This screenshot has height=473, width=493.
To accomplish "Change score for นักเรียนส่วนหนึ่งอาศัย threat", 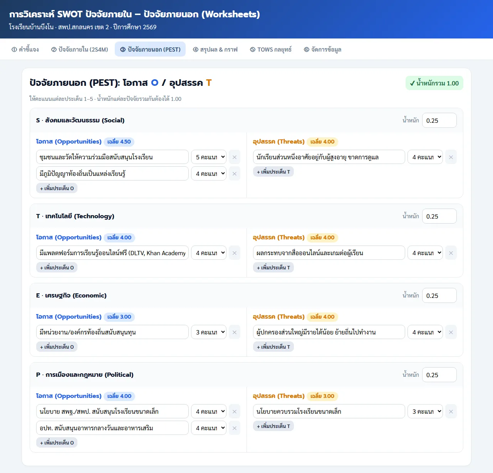I will (x=425, y=157).
